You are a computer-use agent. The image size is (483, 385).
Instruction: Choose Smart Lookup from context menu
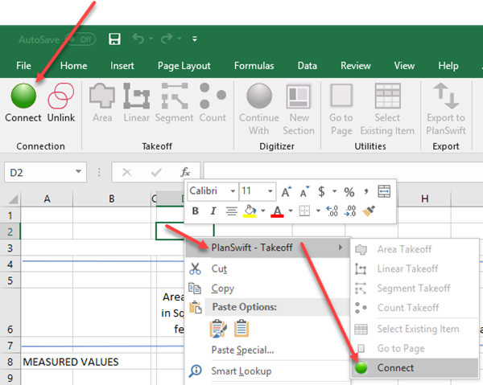pos(267,371)
